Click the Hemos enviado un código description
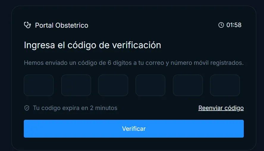 [x=134, y=63]
